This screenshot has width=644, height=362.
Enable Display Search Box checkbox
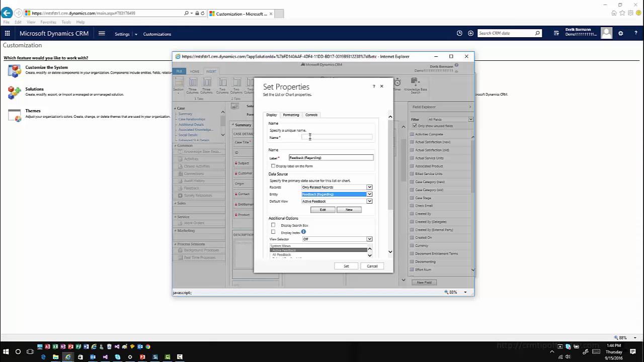(x=273, y=225)
